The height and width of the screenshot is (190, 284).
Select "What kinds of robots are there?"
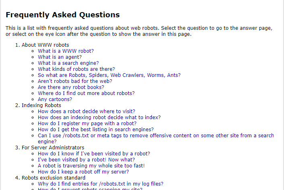(76, 69)
